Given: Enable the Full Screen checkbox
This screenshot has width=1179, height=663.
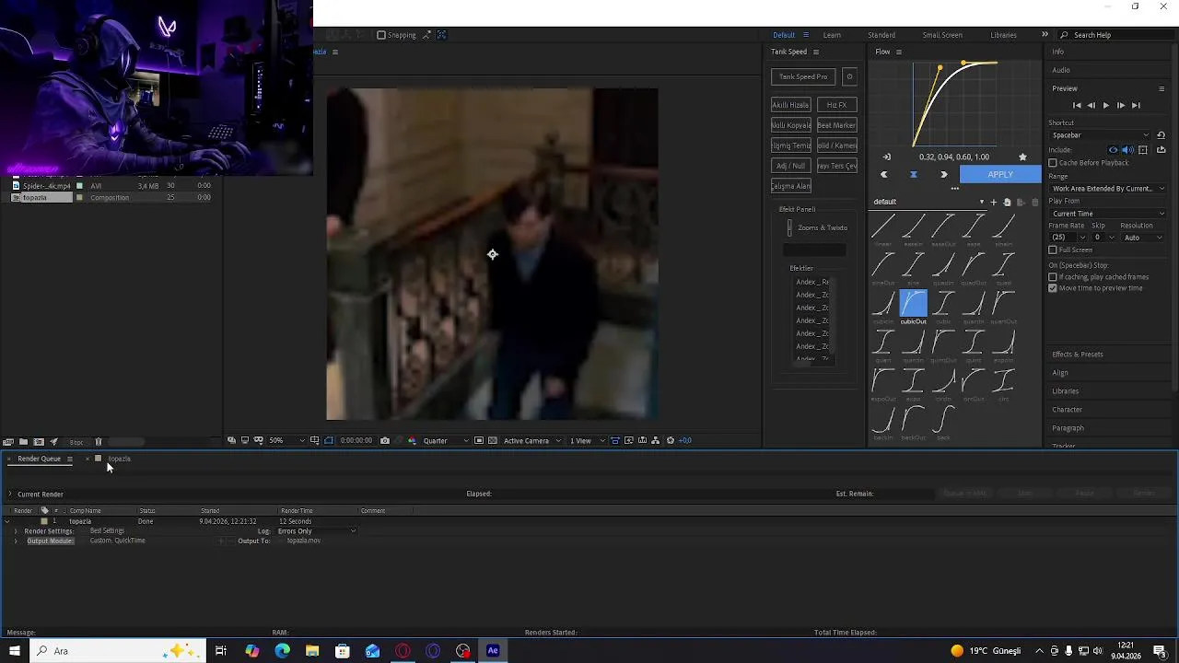Looking at the screenshot, I should (x=1053, y=250).
